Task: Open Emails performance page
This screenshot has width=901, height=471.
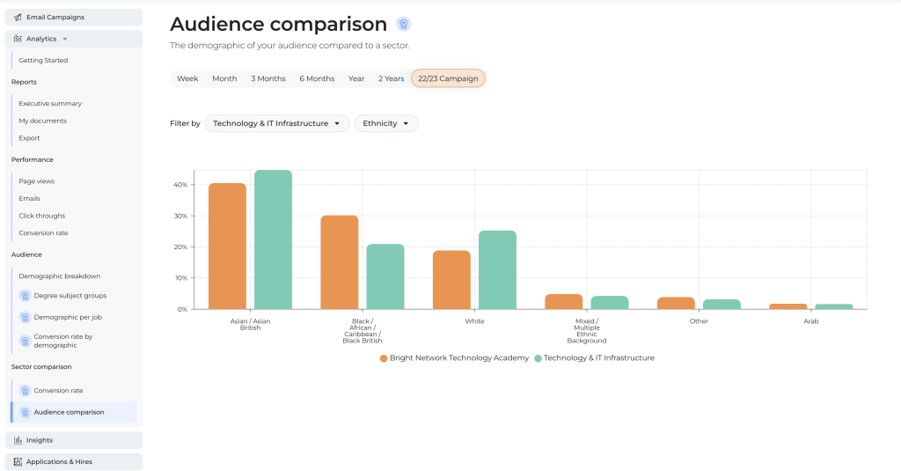Action: tap(29, 198)
